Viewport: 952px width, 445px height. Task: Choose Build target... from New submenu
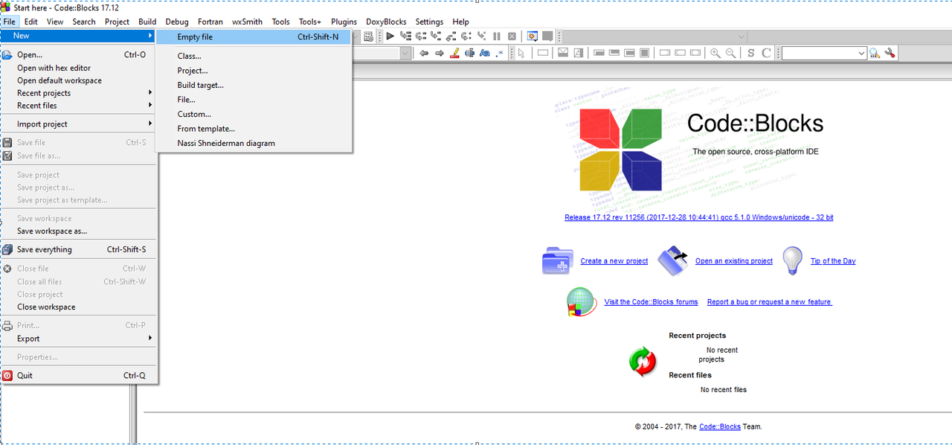[x=253, y=85]
